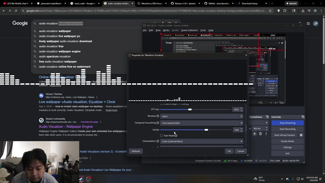Viewport: 325px width, 183px height.
Task: Open a new Chrome tab
Action: click(272, 4)
